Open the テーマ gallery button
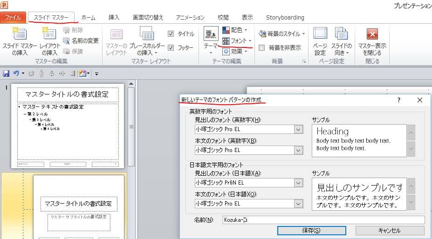Viewport: 432px width, 239px height. [211, 35]
